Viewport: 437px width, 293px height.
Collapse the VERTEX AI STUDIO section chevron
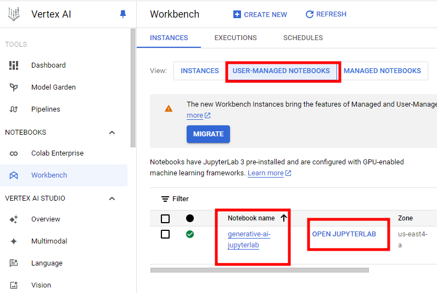112,198
